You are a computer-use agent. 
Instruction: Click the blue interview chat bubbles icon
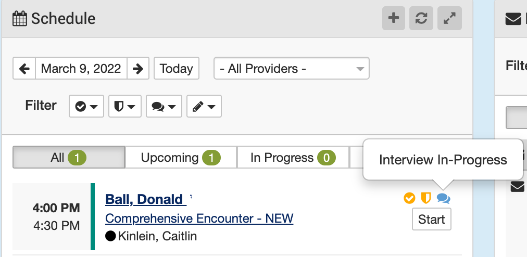click(x=443, y=198)
